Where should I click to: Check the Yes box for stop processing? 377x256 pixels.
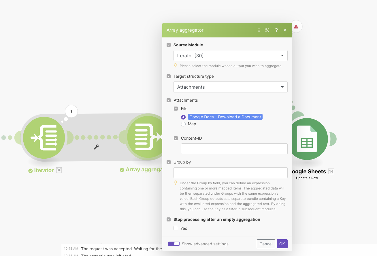[176, 228]
